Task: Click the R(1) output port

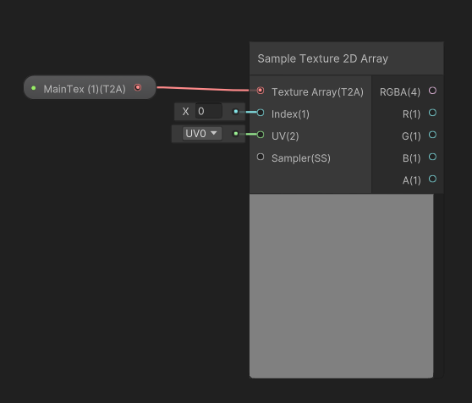Action: tap(432, 113)
